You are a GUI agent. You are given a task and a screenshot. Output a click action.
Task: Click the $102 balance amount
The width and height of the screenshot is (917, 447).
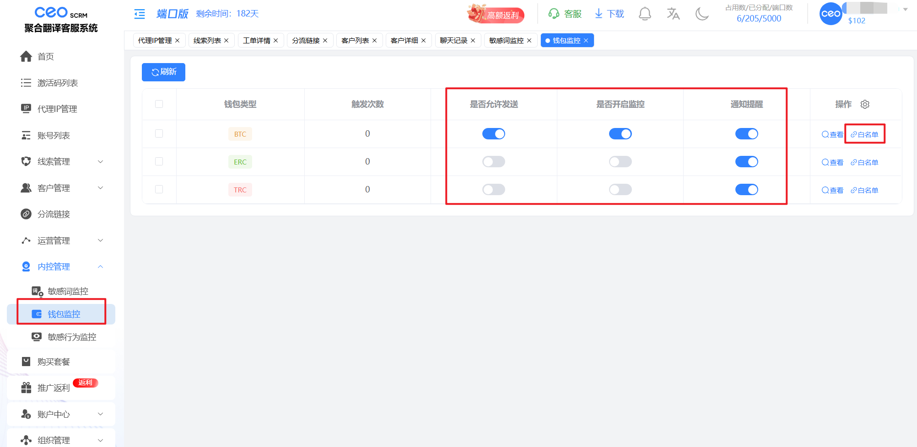[857, 21]
